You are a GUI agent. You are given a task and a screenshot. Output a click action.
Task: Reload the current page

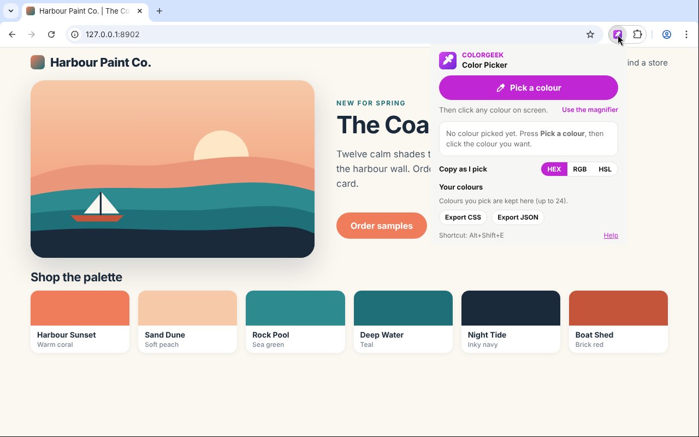(51, 34)
